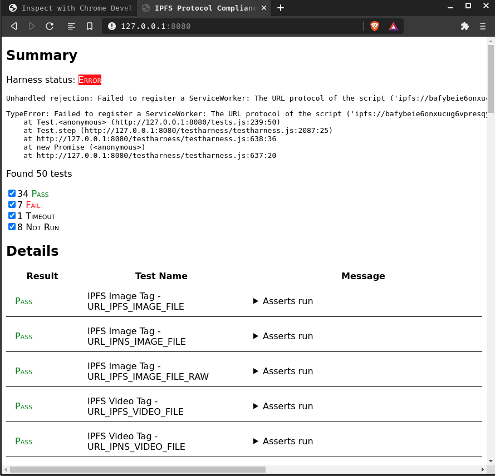Click the scroll-left arrow on horizontal scrollbar
495x476 pixels.
pos(6,470)
